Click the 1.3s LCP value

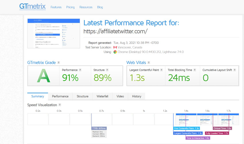click(x=137, y=78)
